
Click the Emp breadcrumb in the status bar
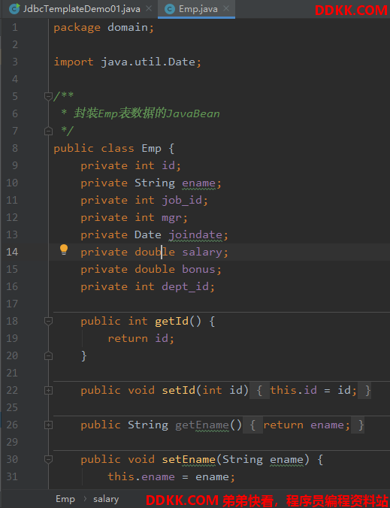pos(65,499)
